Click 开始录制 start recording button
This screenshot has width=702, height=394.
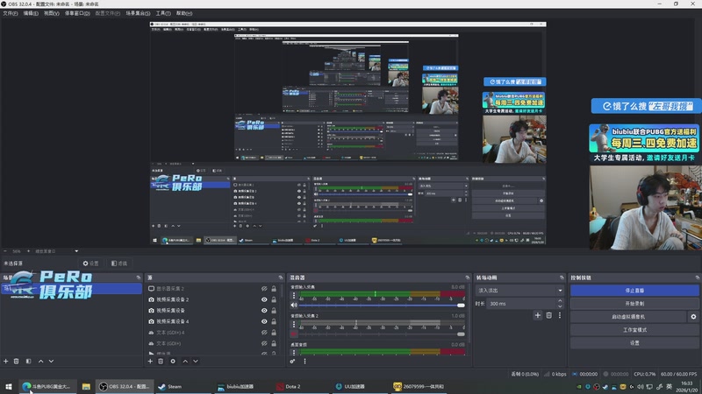pos(634,303)
